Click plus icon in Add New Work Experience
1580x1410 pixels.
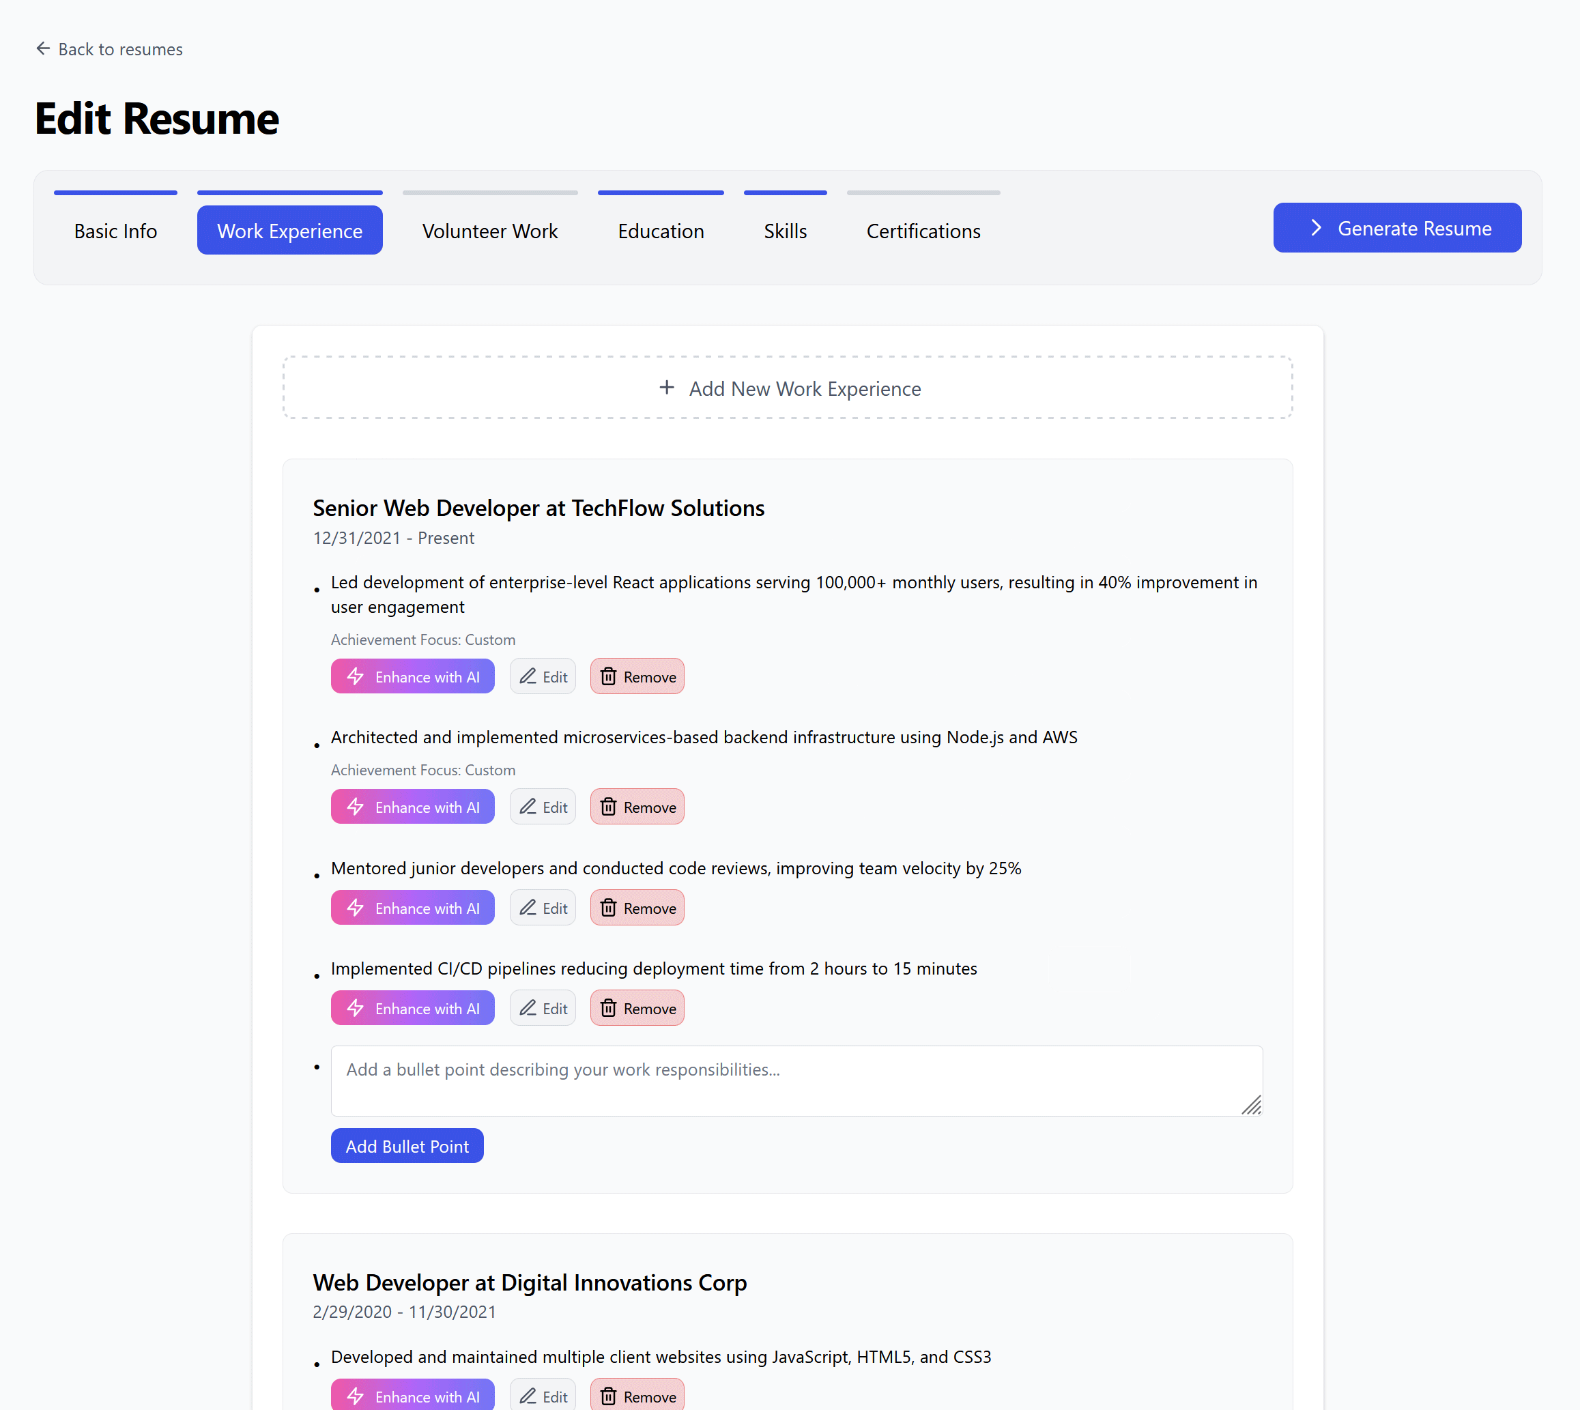pos(666,388)
